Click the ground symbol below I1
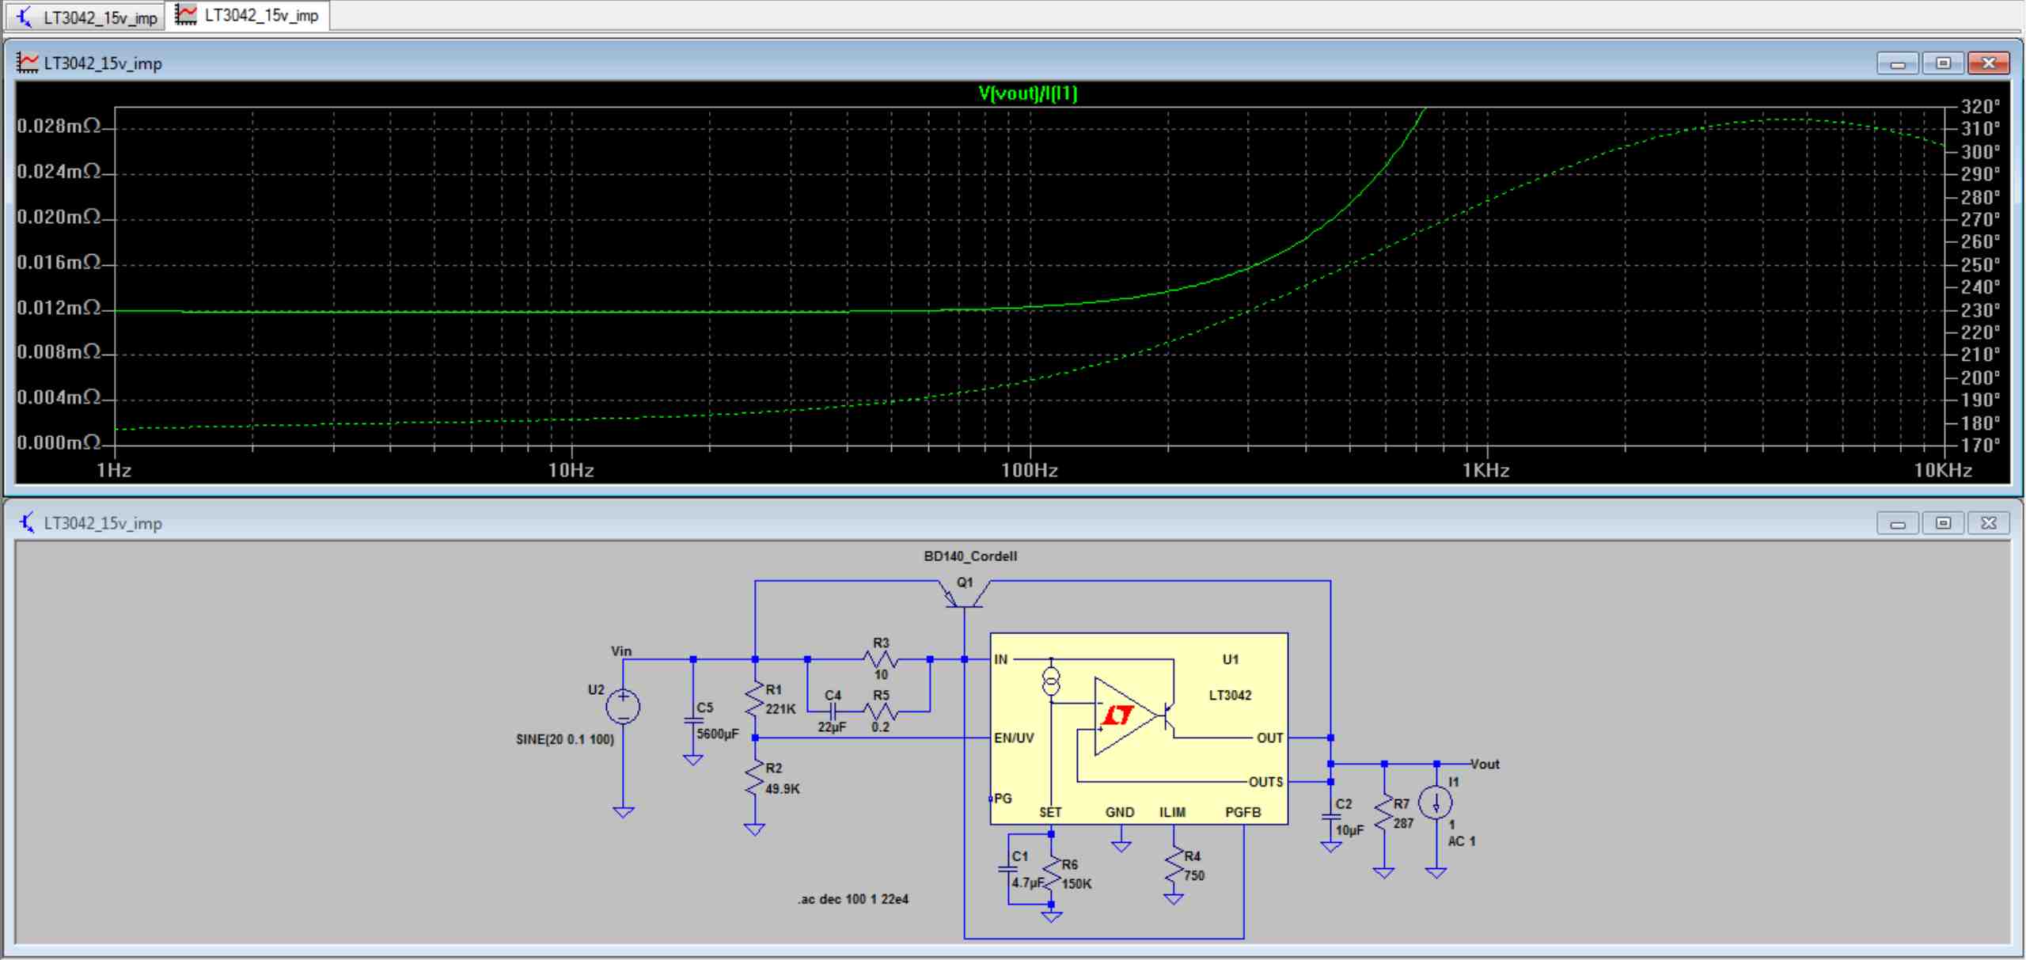This screenshot has height=960, width=2026. pos(1436,873)
